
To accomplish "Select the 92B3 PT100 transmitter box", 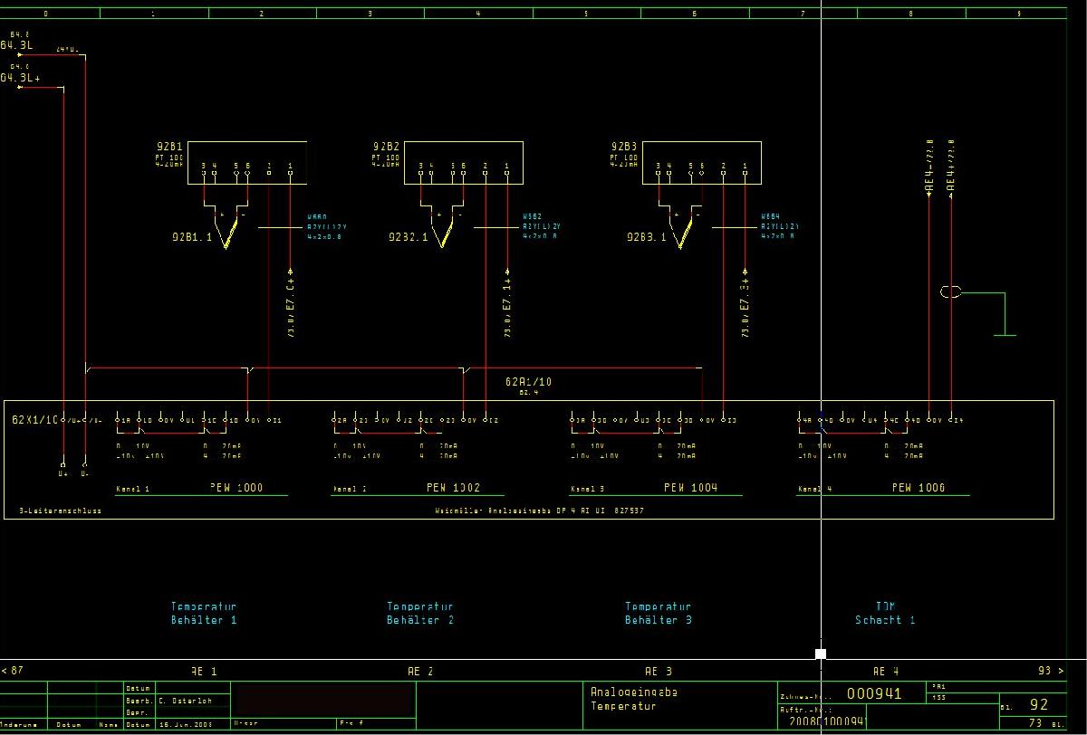I will pyautogui.click(x=701, y=163).
